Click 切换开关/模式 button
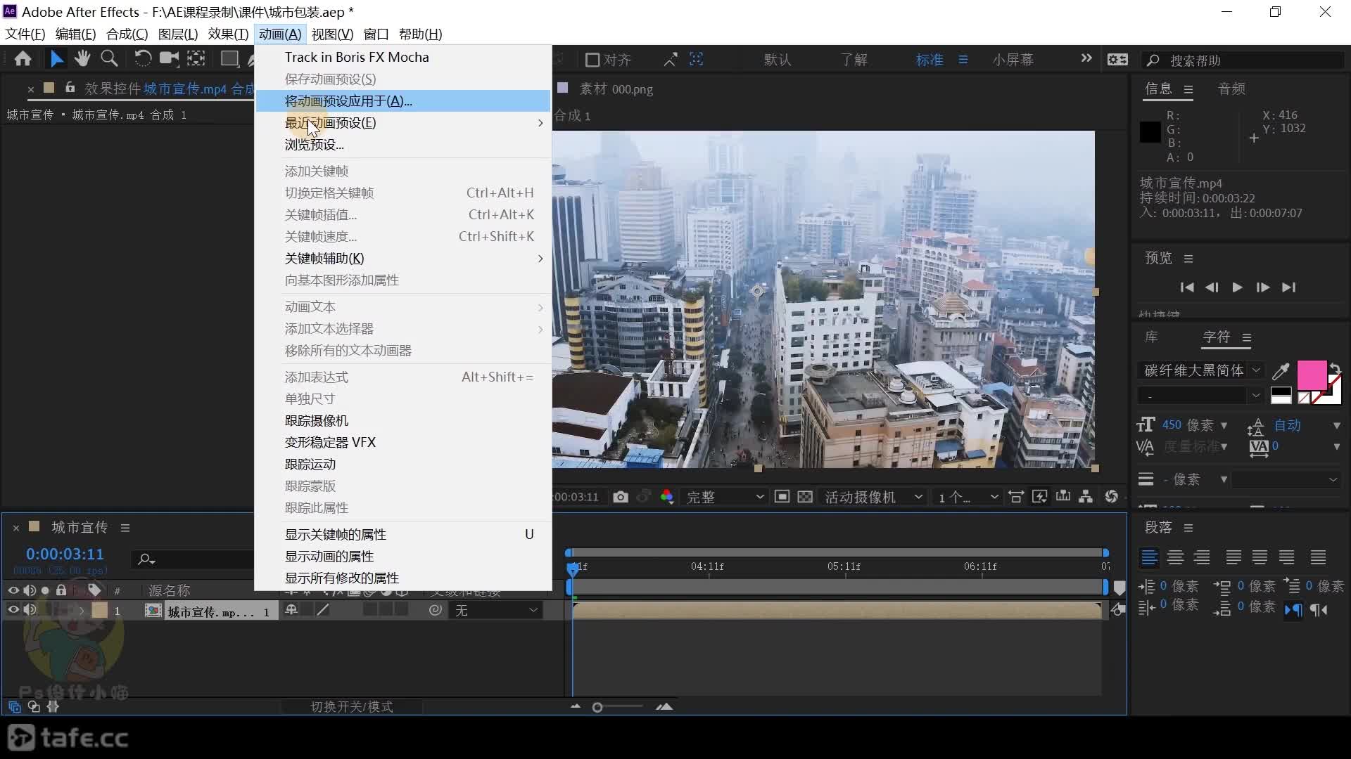 [x=352, y=706]
